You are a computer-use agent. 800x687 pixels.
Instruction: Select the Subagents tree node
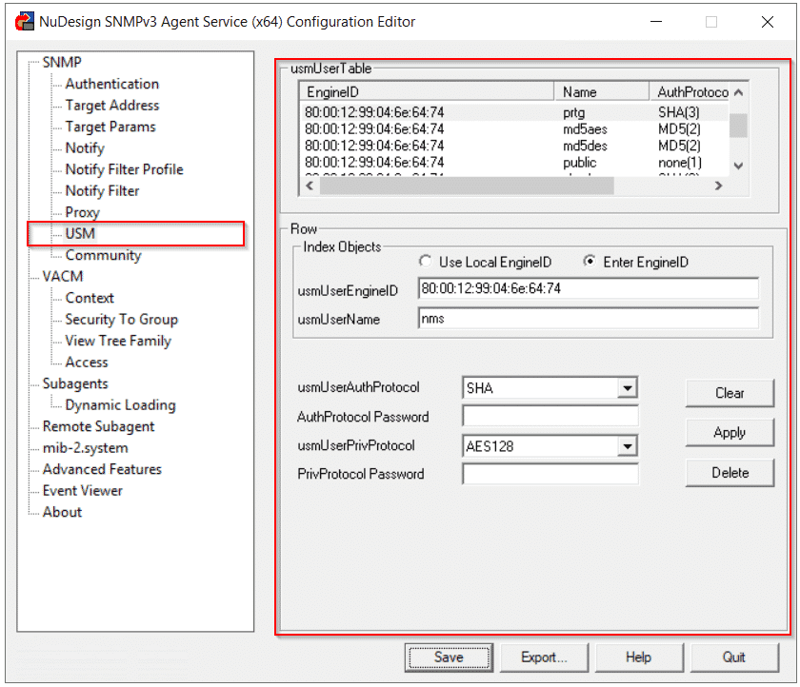click(x=75, y=383)
